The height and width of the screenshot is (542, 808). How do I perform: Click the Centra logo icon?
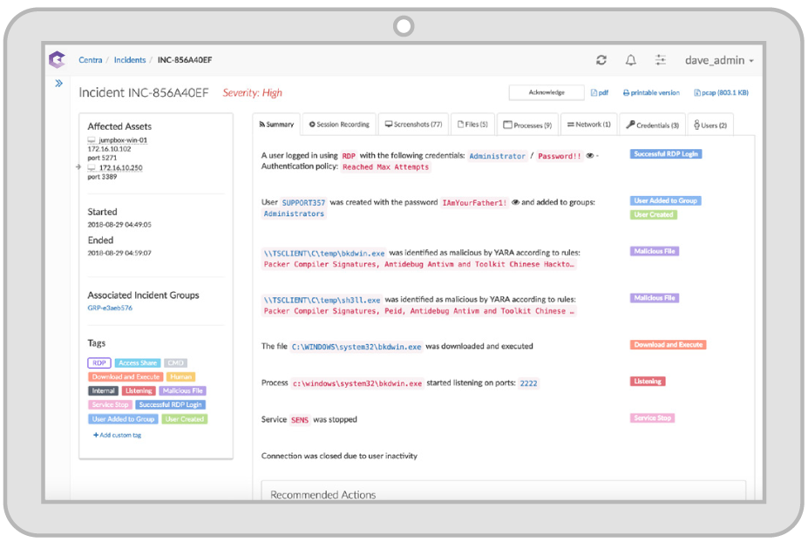coord(57,59)
